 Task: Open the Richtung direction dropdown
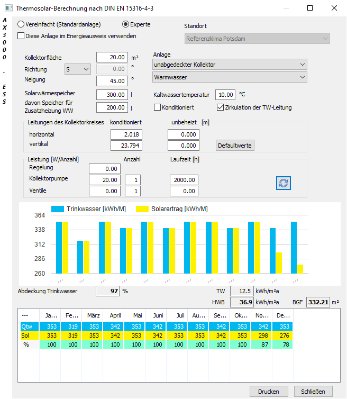tap(78, 69)
